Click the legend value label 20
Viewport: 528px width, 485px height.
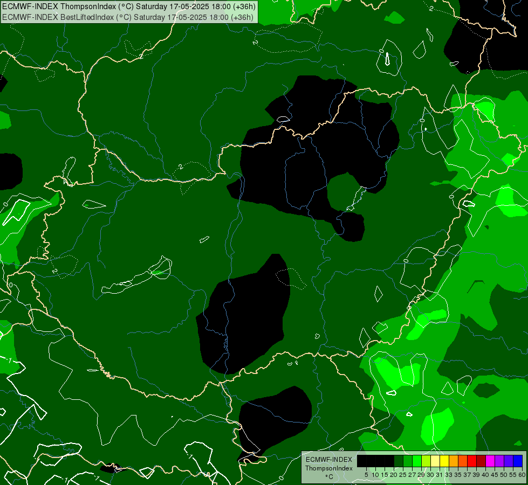[x=394, y=475]
